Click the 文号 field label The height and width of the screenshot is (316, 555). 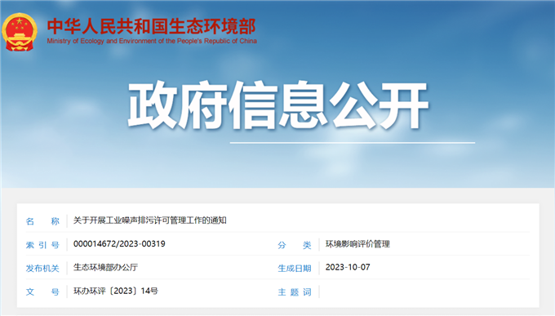42,292
